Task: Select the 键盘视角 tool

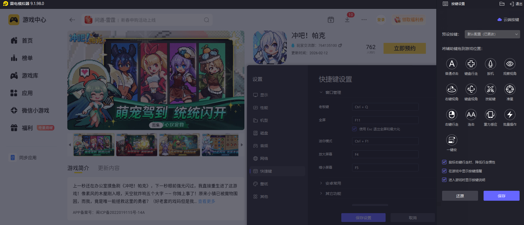Action: pyautogui.click(x=471, y=89)
